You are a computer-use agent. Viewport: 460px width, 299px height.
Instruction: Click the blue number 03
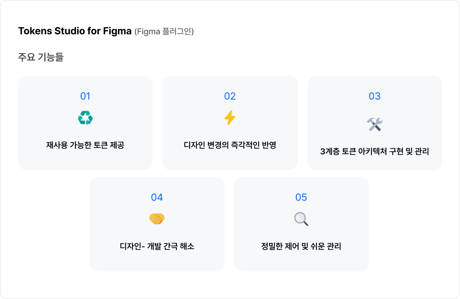click(375, 96)
